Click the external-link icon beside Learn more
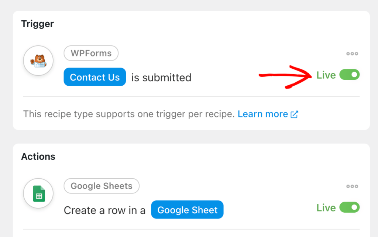Screen dimensions: 378x237 tap(294, 114)
